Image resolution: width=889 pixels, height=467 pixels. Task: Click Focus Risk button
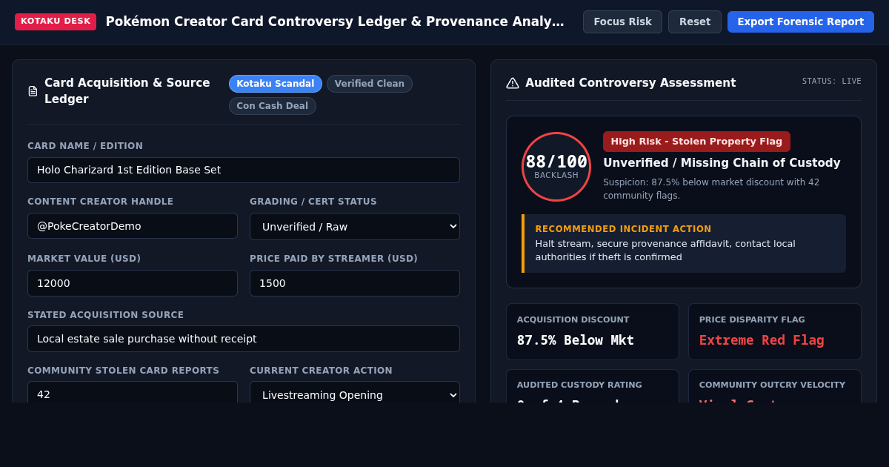pos(622,21)
